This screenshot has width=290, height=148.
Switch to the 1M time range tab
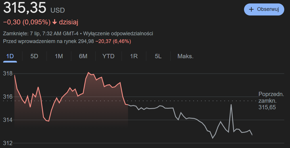59,56
